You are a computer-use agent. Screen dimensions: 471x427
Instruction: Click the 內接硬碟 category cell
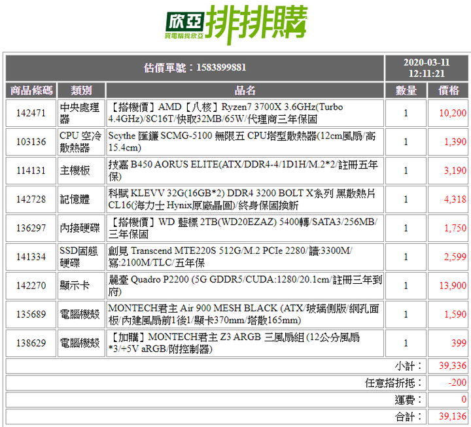[81, 228]
